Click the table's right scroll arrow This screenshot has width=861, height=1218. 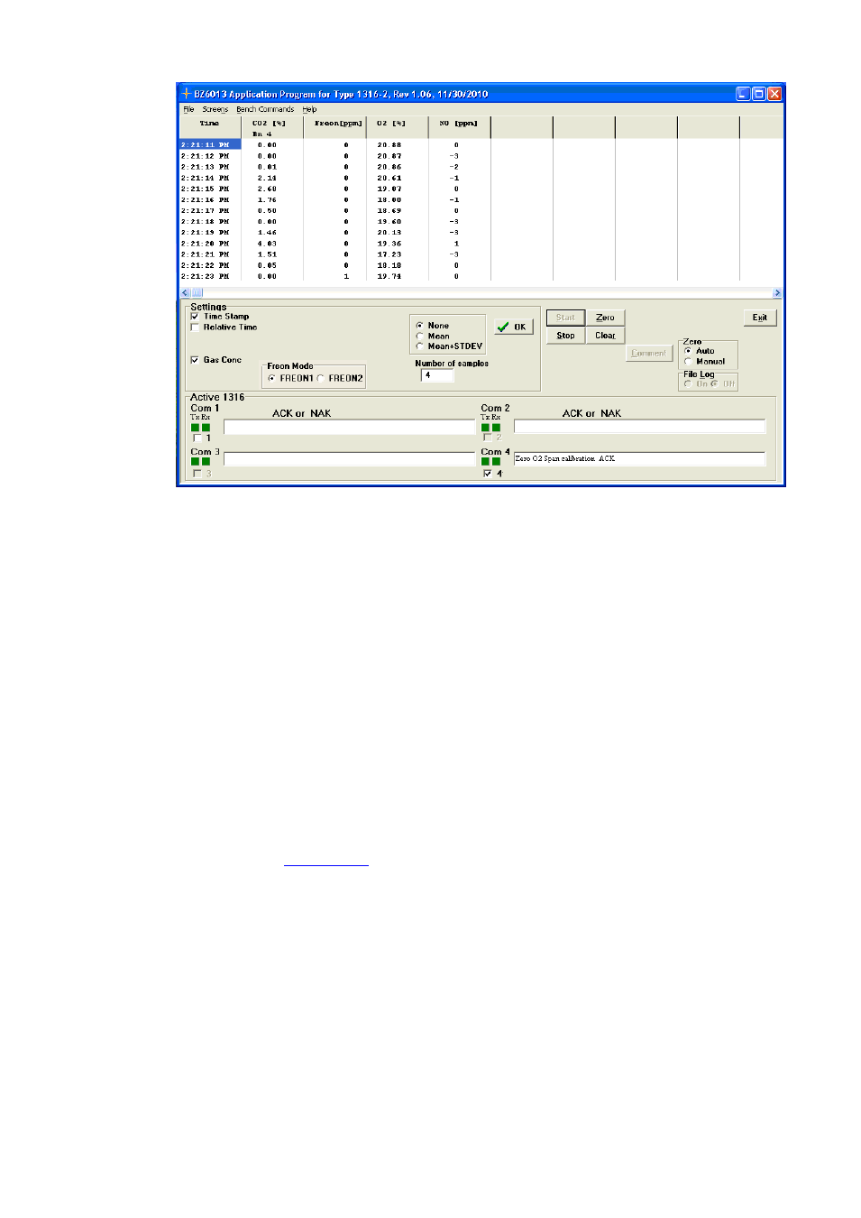(777, 293)
